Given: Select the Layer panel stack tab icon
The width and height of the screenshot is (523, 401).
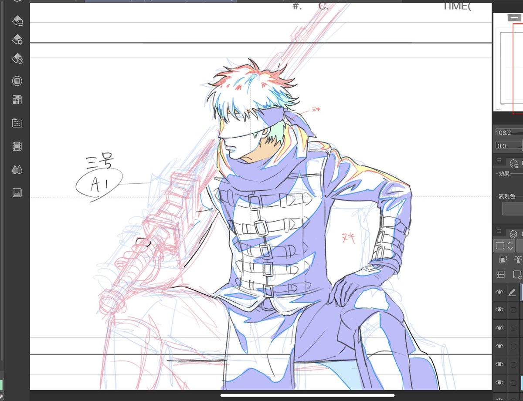Looking at the screenshot, I should point(514,234).
